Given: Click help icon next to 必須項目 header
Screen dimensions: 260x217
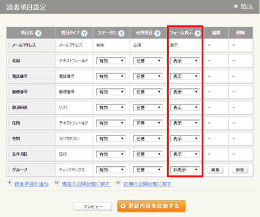Looking at the screenshot, I should point(157,33).
